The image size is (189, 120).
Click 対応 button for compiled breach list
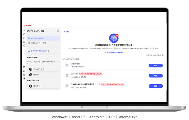coord(156,86)
